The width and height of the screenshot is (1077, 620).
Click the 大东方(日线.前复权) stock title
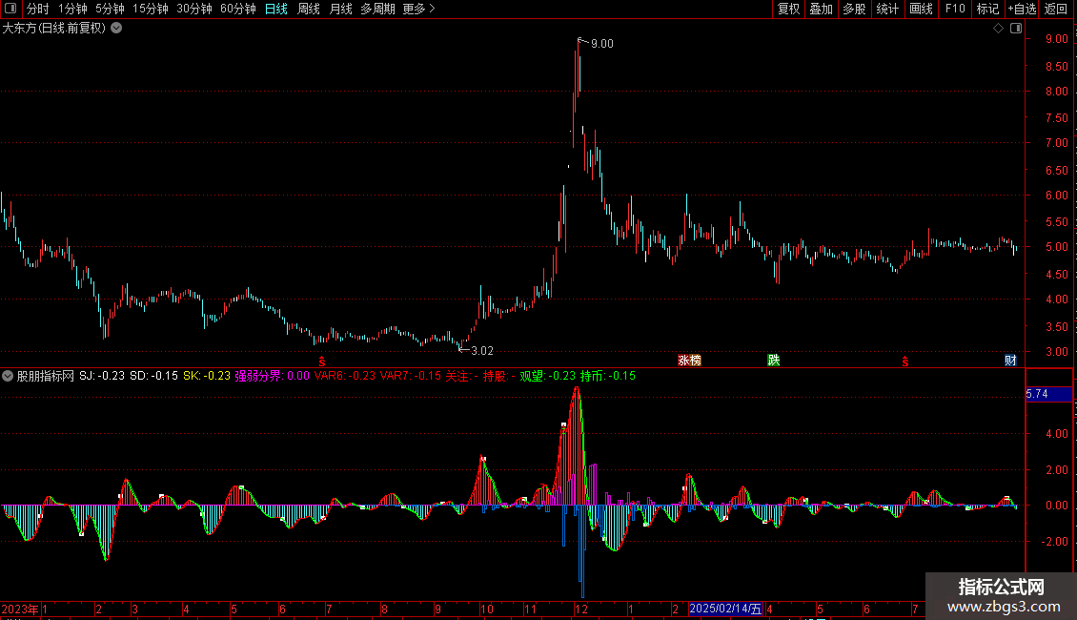coord(54,29)
